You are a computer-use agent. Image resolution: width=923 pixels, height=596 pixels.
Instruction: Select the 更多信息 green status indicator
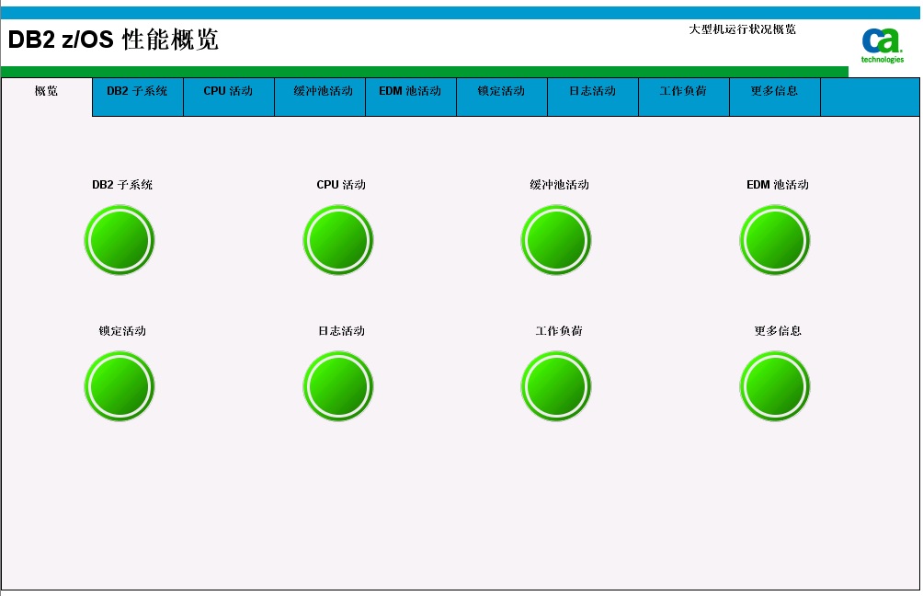pos(775,385)
